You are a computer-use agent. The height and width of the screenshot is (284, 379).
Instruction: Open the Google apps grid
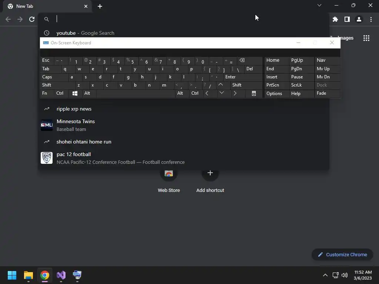(366, 38)
